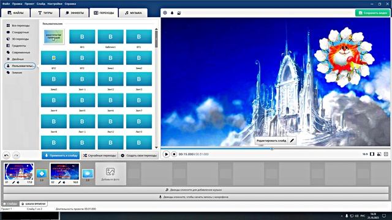Switch to Шкала времени tab
392x220 pixels.
coord(33,204)
